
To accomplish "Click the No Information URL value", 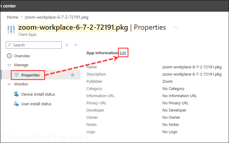I will [180, 96].
